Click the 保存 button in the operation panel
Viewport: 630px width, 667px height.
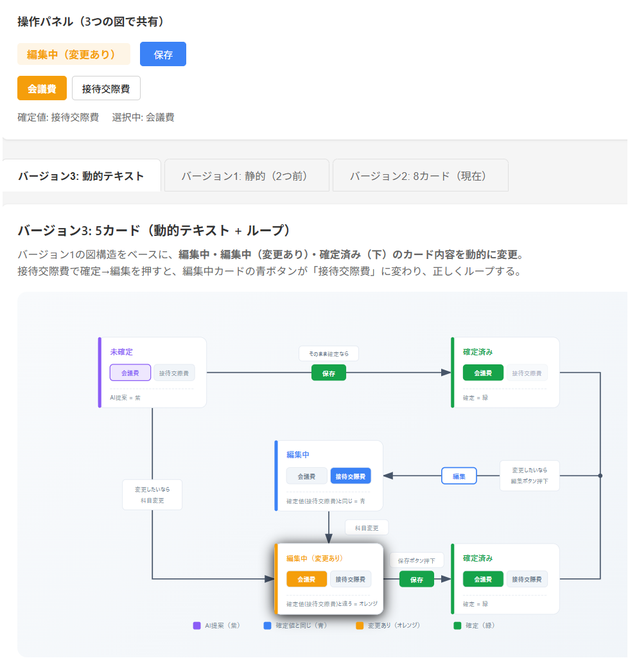tap(162, 54)
